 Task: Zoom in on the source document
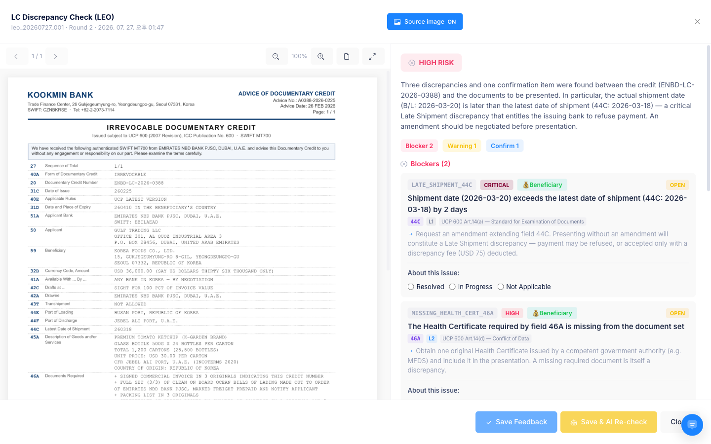pos(321,57)
